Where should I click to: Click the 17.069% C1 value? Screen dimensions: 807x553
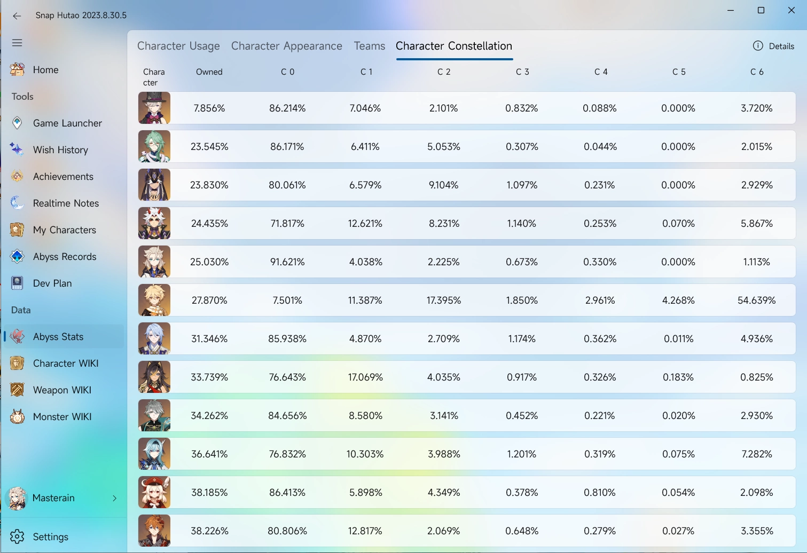(x=365, y=377)
